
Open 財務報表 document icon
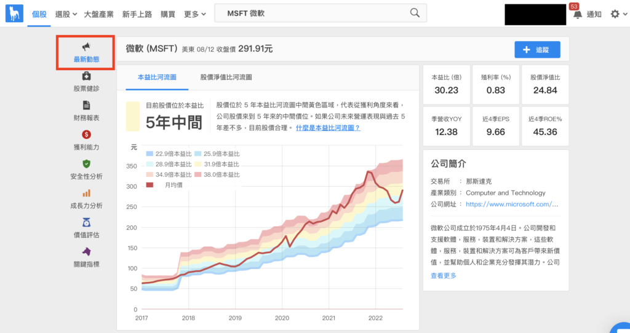86,105
